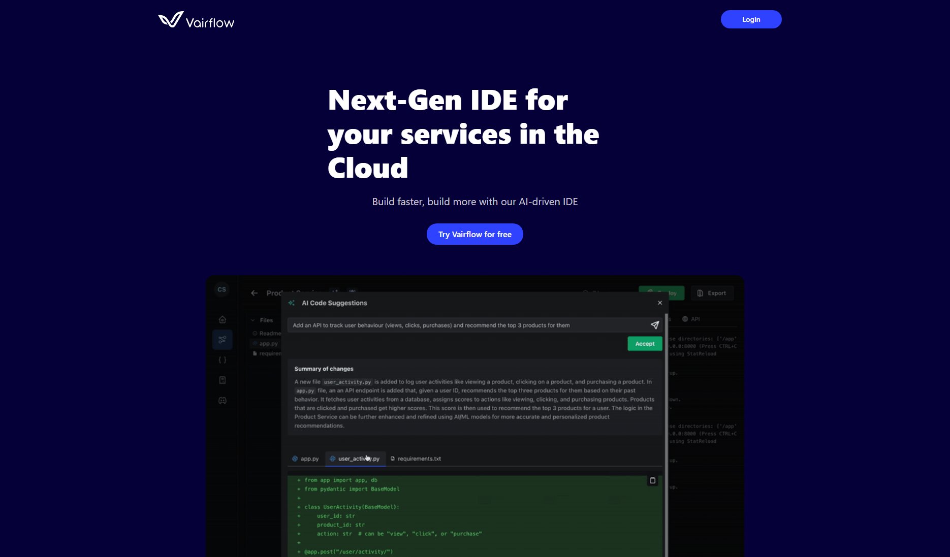Click Try Vairflow for free
Image resolution: width=950 pixels, height=557 pixels.
[x=474, y=234]
